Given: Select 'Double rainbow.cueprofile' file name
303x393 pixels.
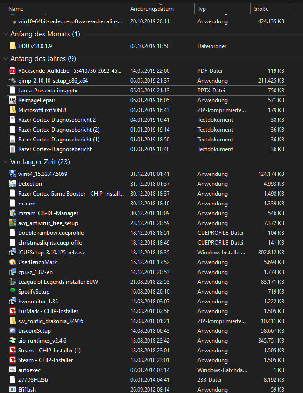Looking at the screenshot, I should pyautogui.click(x=51, y=233).
